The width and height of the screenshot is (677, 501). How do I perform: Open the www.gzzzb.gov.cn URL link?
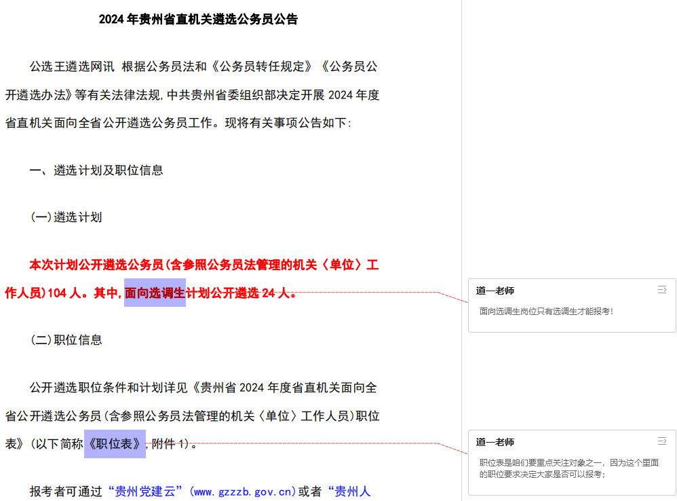tap(244, 491)
